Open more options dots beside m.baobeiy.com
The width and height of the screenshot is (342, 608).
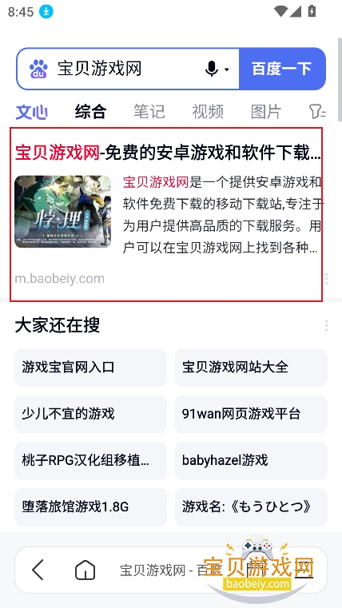click(327, 278)
